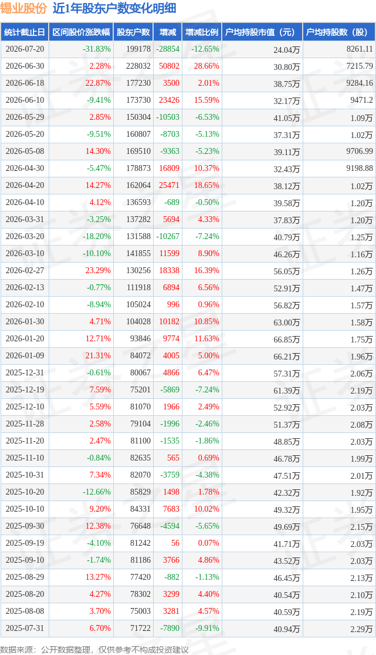The image size is (376, 655).
Task: Click the 股东户数 column header
Action: [133, 32]
